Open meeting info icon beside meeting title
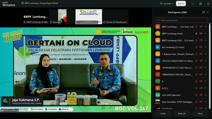This screenshot has height=119, width=212. coord(23,3)
